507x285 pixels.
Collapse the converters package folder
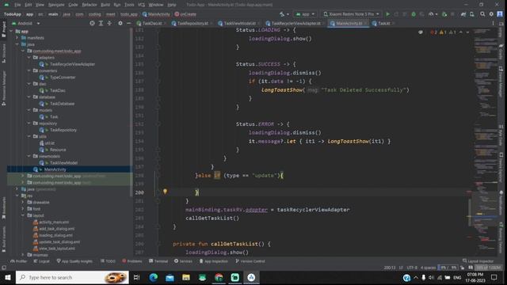click(29, 70)
